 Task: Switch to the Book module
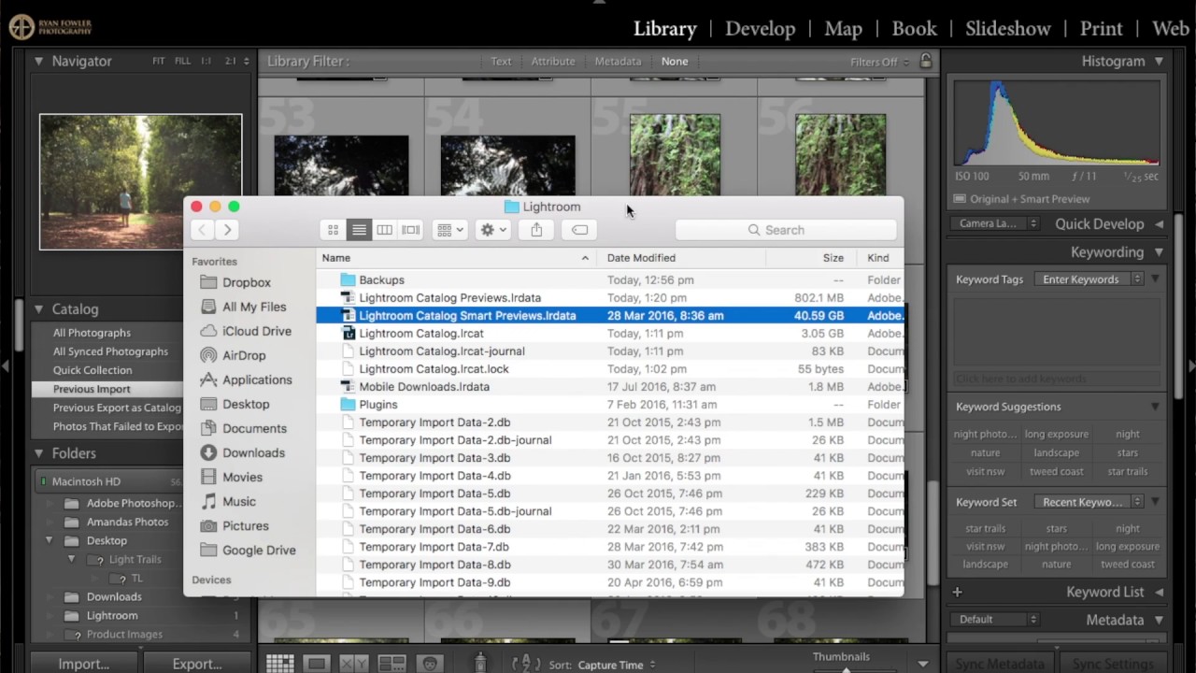coord(914,28)
